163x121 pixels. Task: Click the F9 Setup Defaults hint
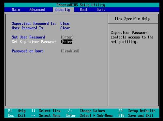tap(137, 111)
